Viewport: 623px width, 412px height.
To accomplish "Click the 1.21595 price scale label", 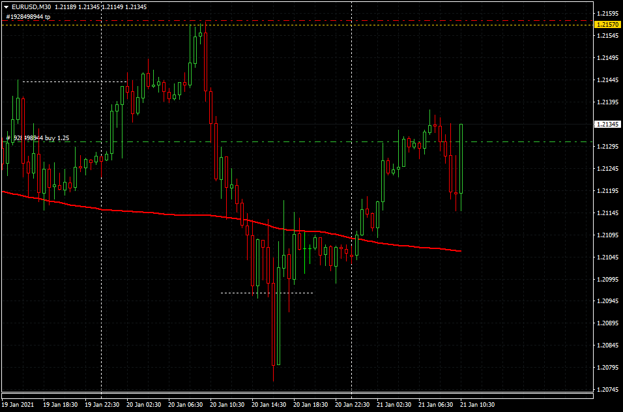I will coord(608,14).
